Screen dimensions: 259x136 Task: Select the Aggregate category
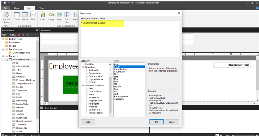[94, 104]
